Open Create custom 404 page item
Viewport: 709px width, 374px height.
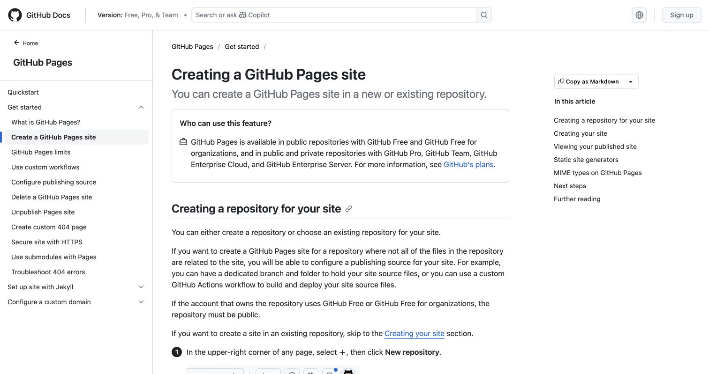click(x=49, y=227)
